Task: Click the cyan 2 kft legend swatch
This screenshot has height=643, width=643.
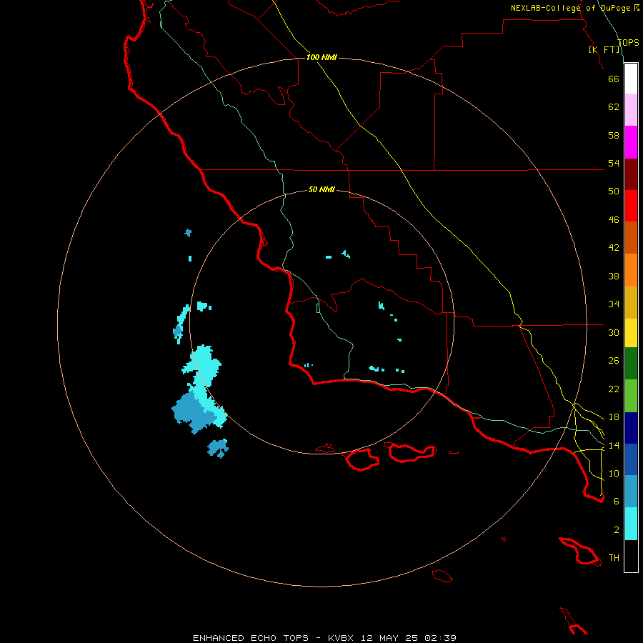Action: [x=631, y=524]
